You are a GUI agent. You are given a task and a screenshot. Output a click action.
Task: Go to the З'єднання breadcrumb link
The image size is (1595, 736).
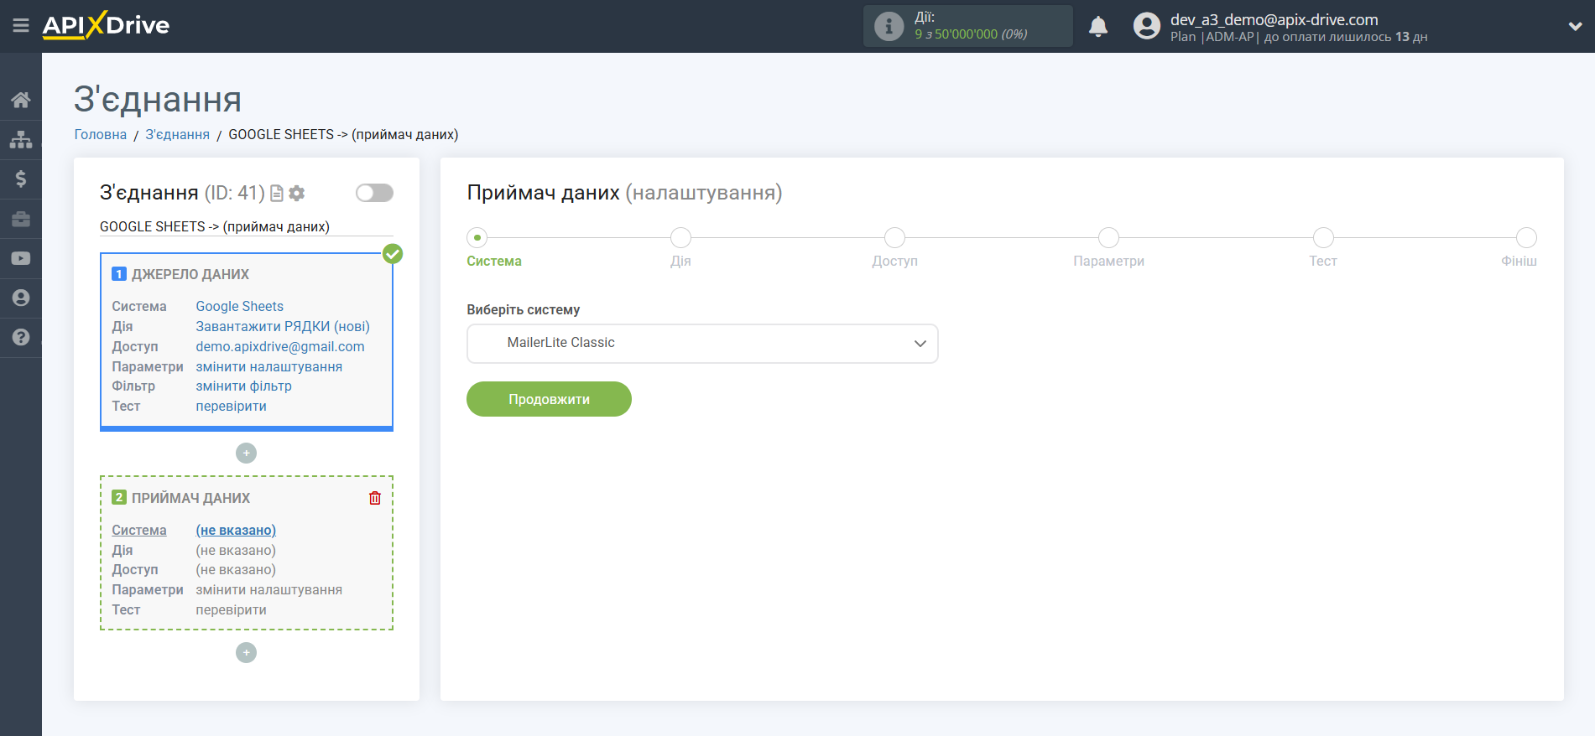click(x=177, y=134)
